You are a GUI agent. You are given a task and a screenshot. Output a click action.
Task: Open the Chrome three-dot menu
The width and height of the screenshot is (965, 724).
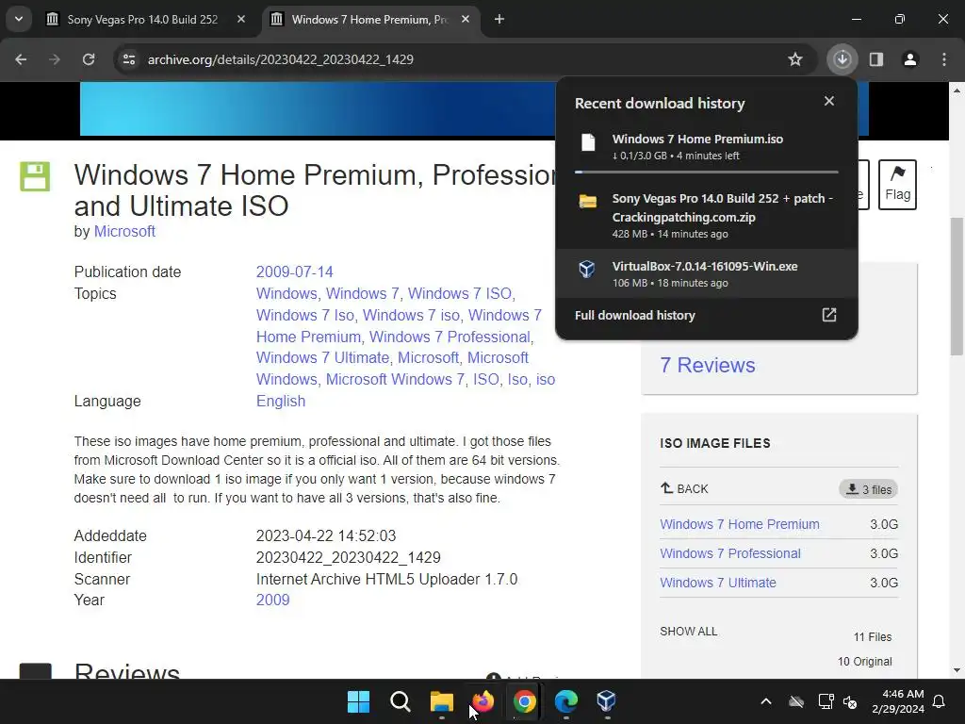pos(944,59)
